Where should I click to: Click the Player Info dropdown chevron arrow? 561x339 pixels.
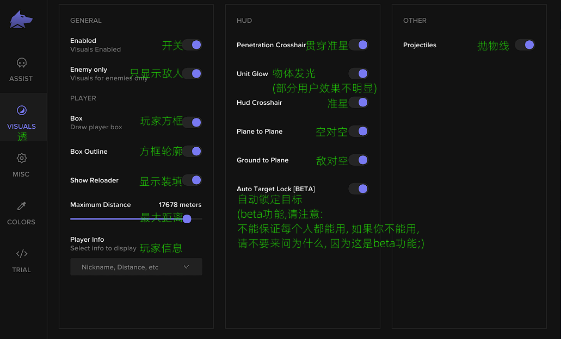tap(186, 267)
